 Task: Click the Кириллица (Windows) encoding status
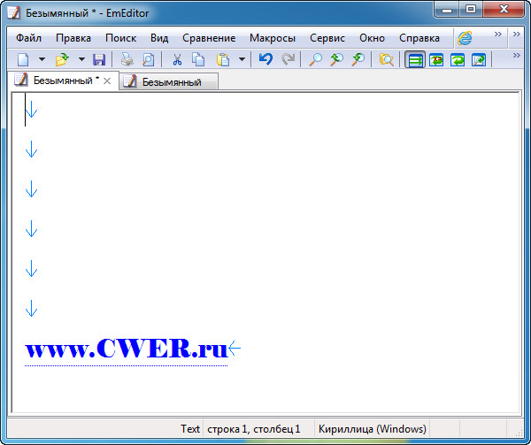click(373, 429)
